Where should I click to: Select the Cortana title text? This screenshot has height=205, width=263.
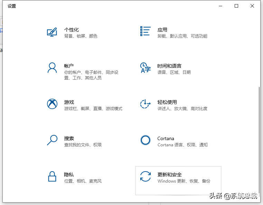pos(166,138)
